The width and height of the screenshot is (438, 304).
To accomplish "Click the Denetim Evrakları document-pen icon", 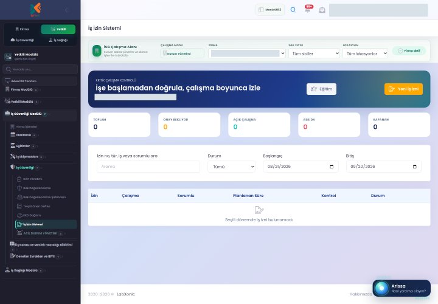I will [x=13, y=256].
